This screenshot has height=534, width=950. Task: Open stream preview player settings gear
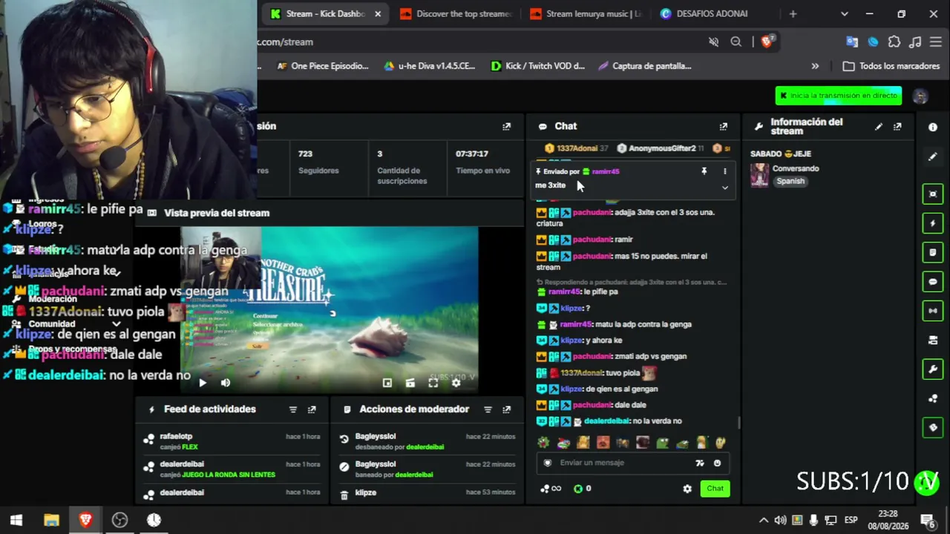pyautogui.click(x=456, y=383)
